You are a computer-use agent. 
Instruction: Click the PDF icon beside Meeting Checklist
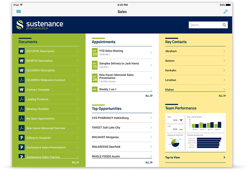[x=22, y=109]
